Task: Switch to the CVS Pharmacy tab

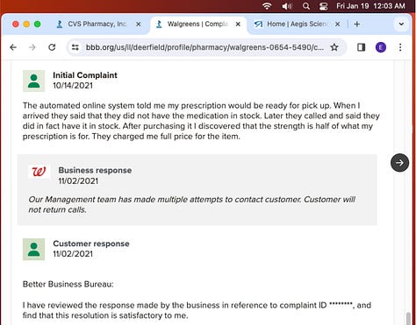Action: pyautogui.click(x=98, y=24)
